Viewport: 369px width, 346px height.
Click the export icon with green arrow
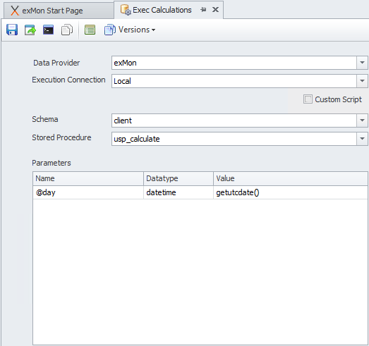coord(30,30)
